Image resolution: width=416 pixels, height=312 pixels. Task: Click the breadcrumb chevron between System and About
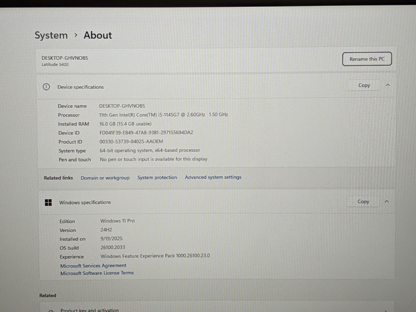pos(76,35)
